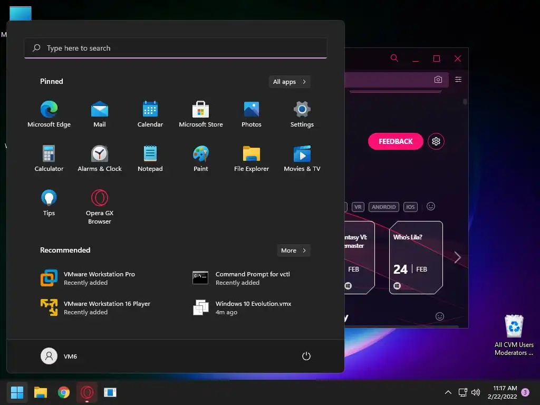The height and width of the screenshot is (405, 540).
Task: Click FEEDBACK button in Opera GX
Action: pos(396,141)
